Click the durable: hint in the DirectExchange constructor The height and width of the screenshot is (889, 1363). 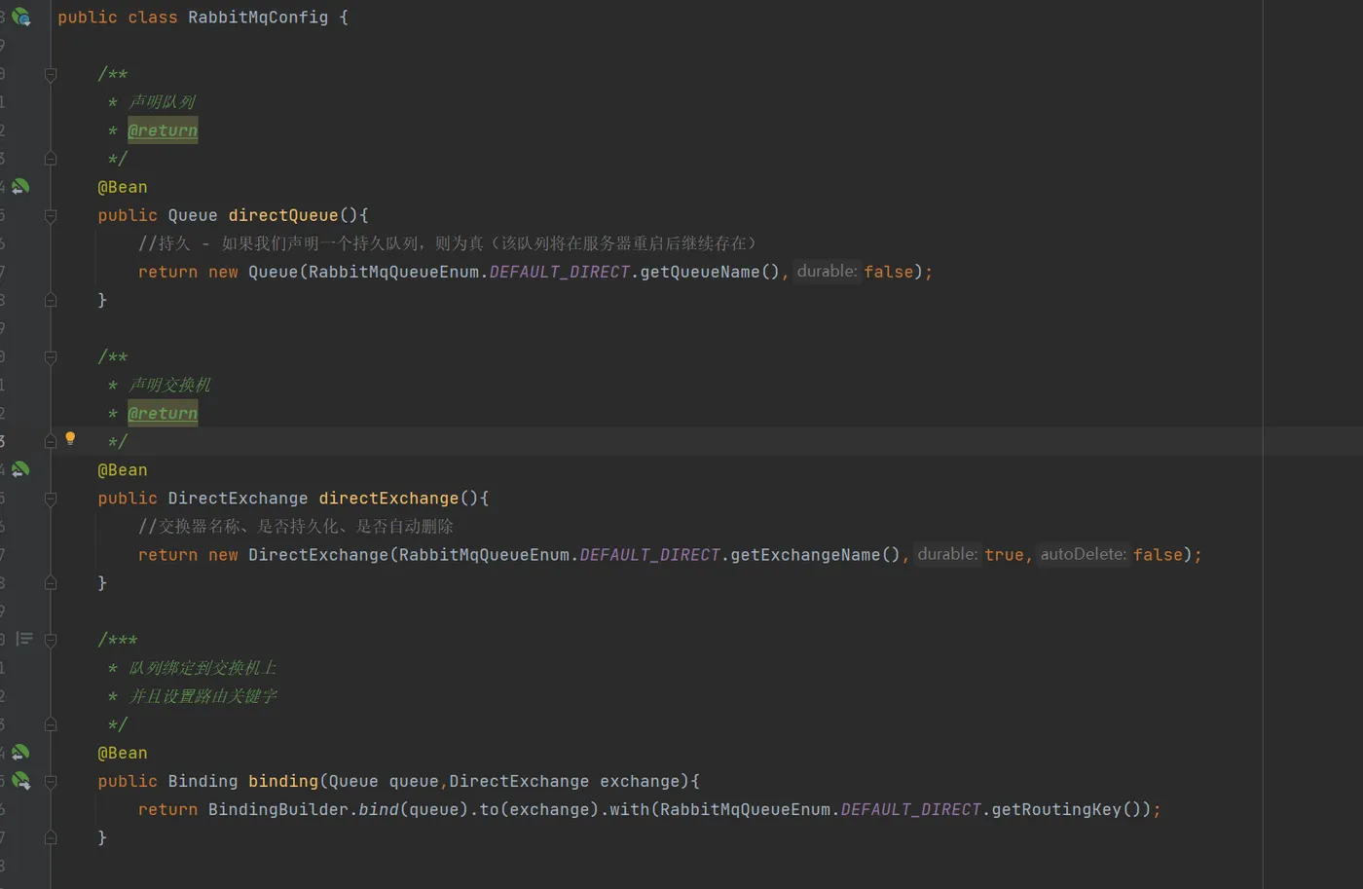coord(947,554)
